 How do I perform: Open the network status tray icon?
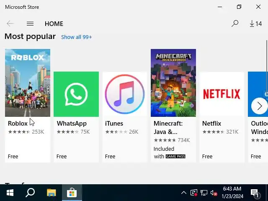(204, 193)
